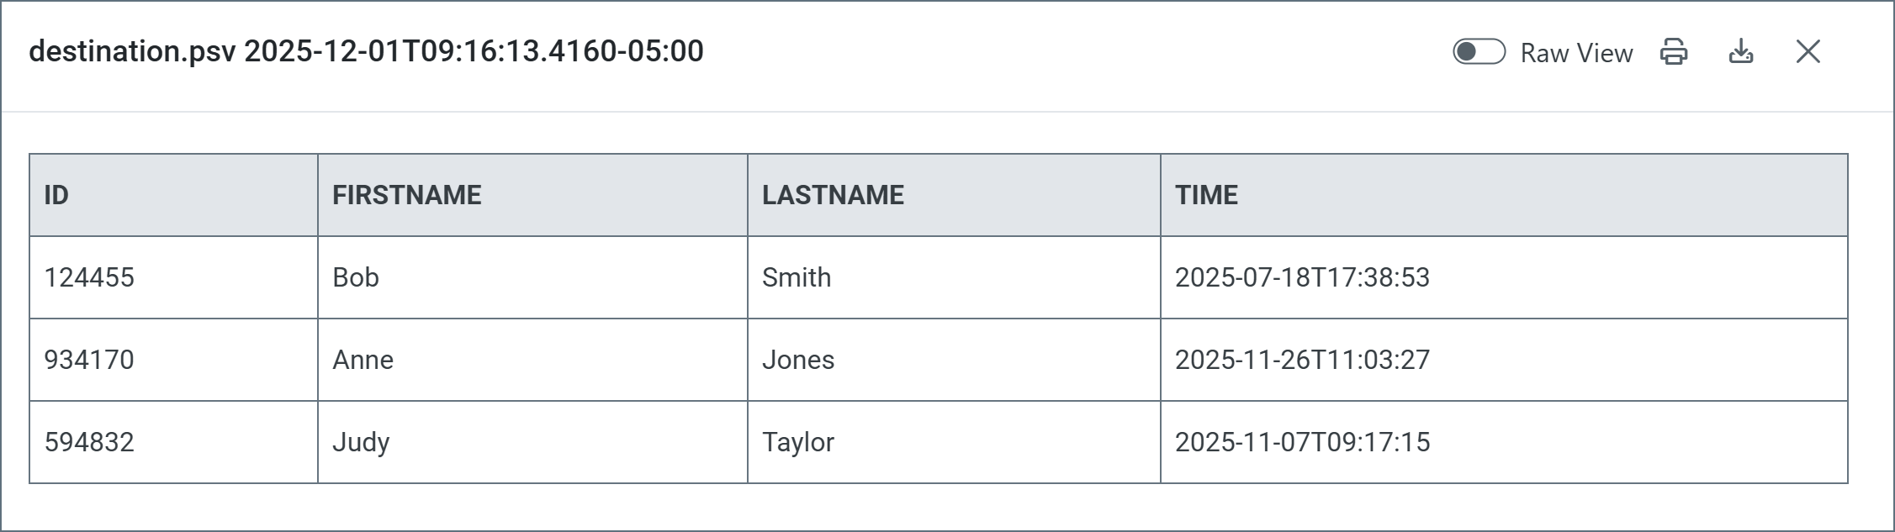Image resolution: width=1895 pixels, height=532 pixels.
Task: Click the FIRSTNAME column header
Action: [406, 195]
